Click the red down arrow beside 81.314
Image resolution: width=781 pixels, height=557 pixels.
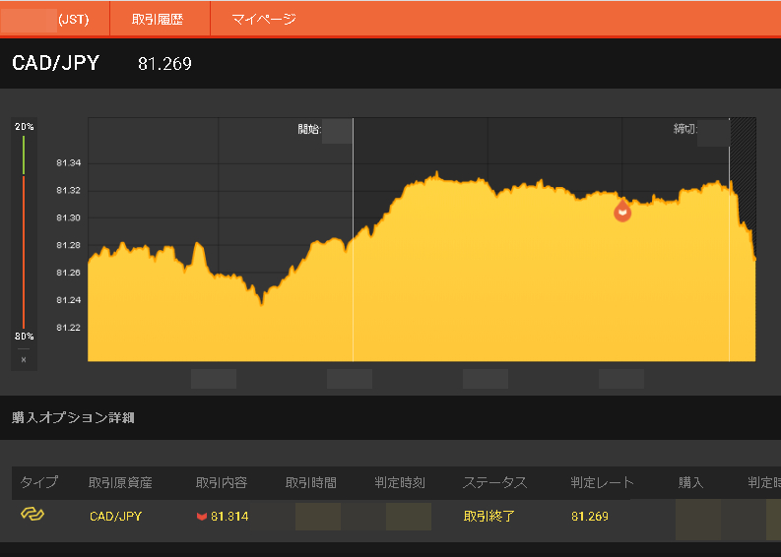[201, 517]
